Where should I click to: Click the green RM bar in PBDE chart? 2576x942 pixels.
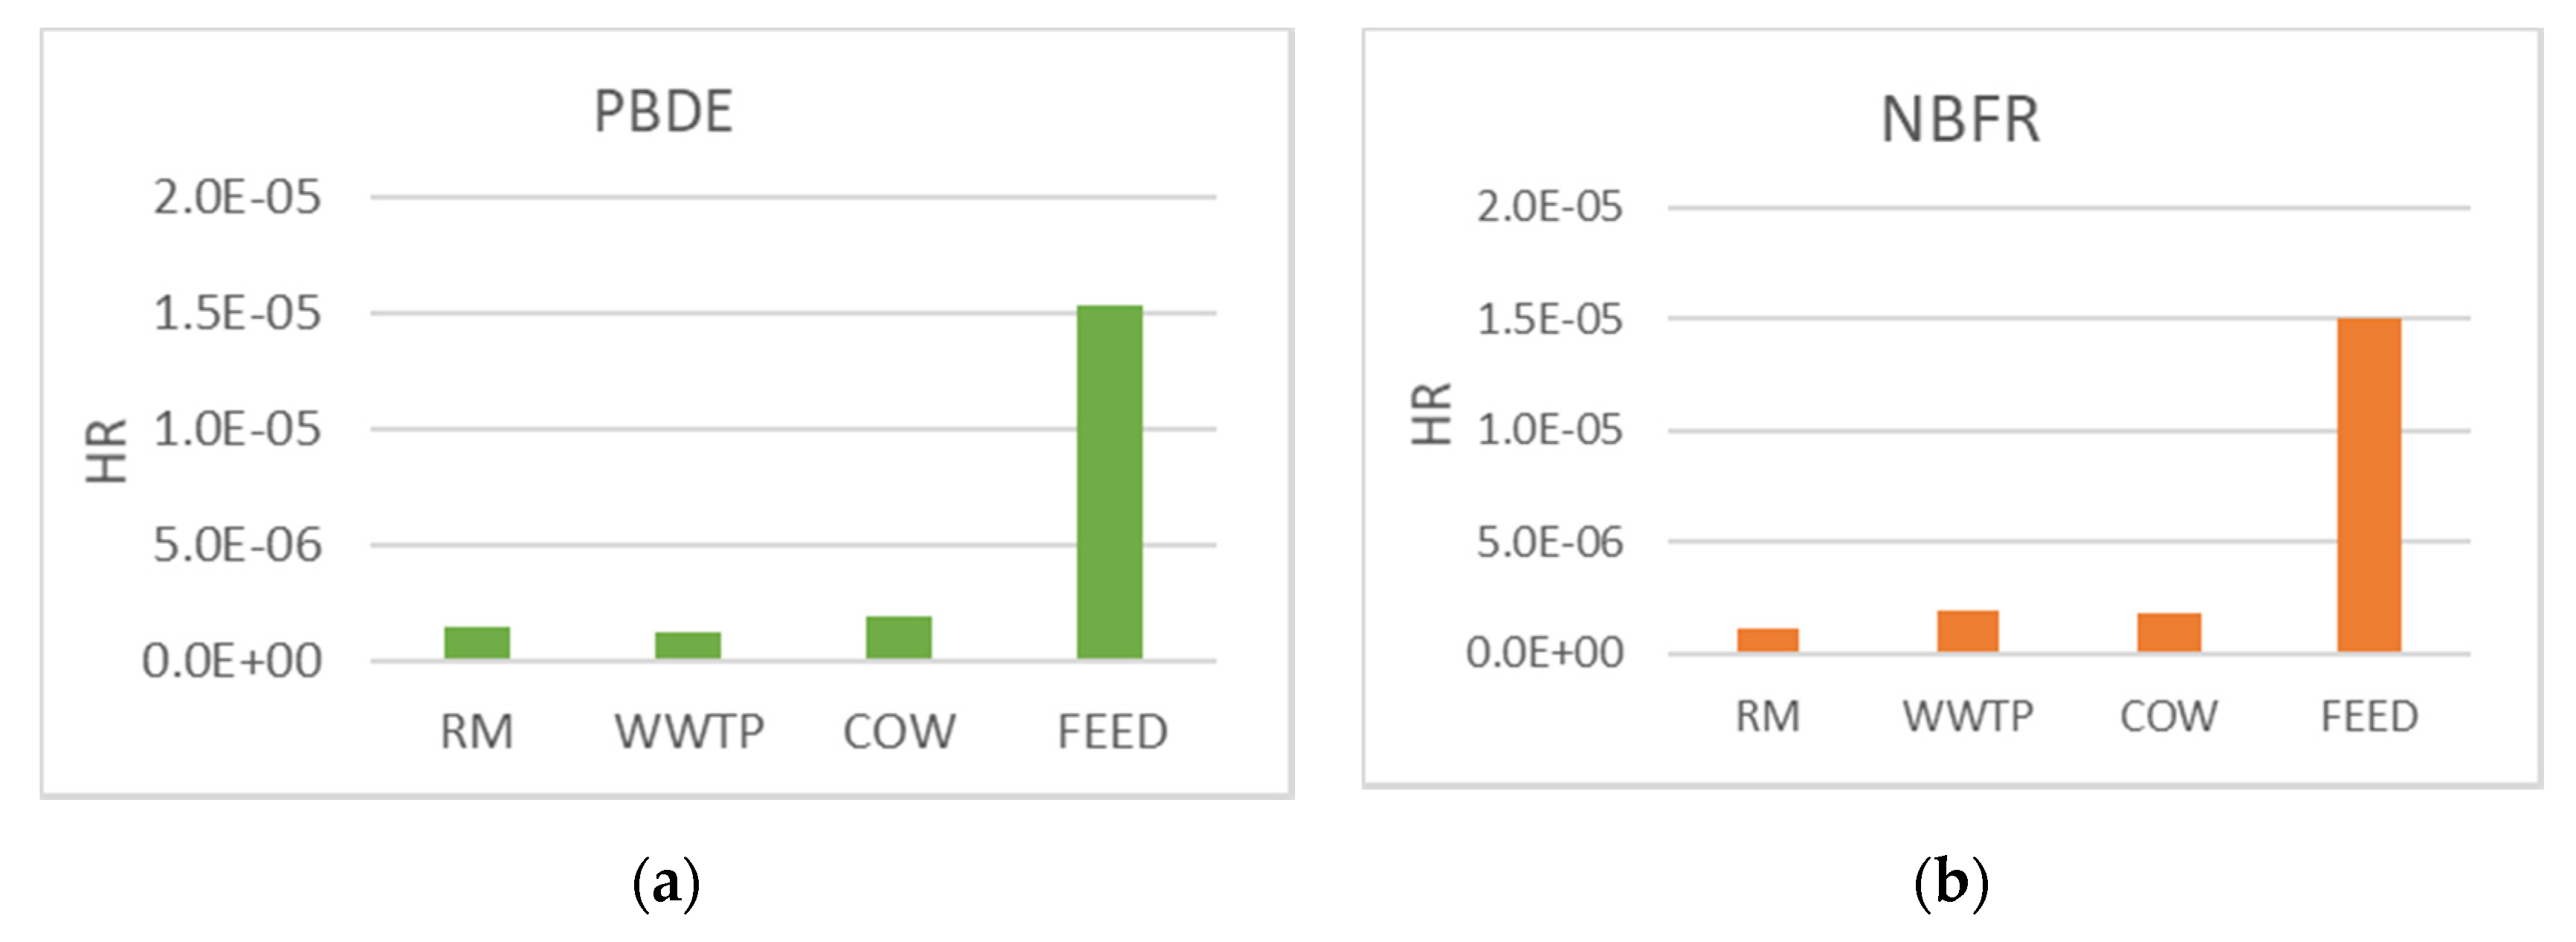coord(477,643)
